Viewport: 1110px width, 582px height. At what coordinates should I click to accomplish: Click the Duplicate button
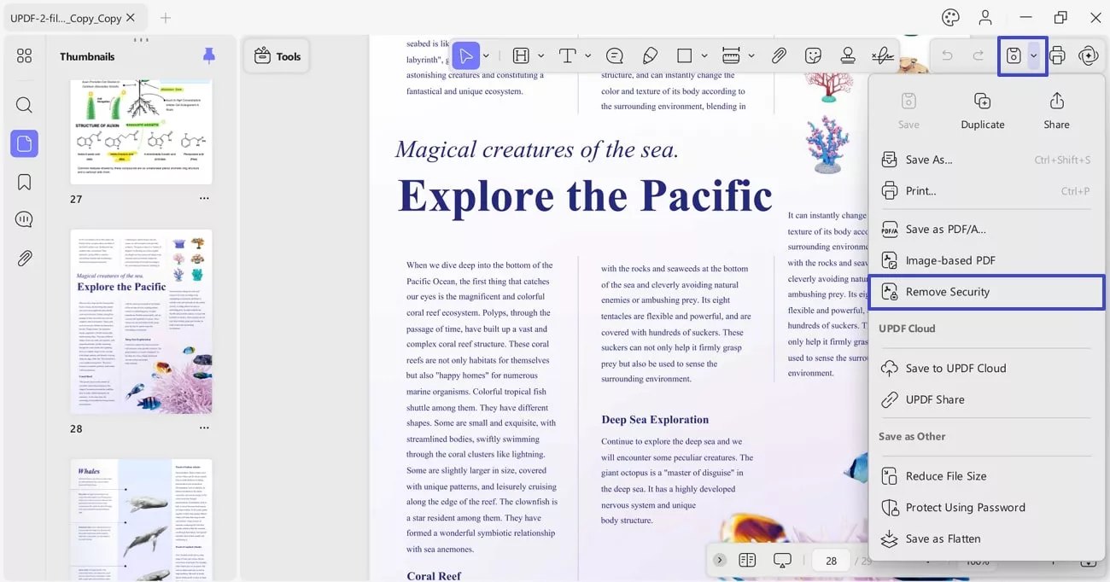[983, 111]
